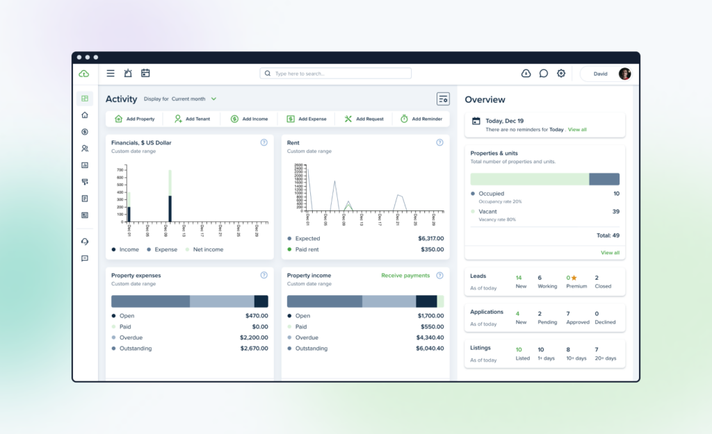The width and height of the screenshot is (712, 434).
Task: Click Add Property button
Action: (x=135, y=119)
